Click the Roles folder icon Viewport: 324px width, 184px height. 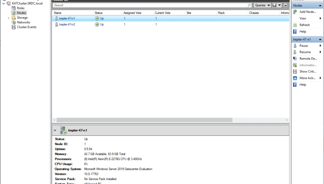click(14, 8)
